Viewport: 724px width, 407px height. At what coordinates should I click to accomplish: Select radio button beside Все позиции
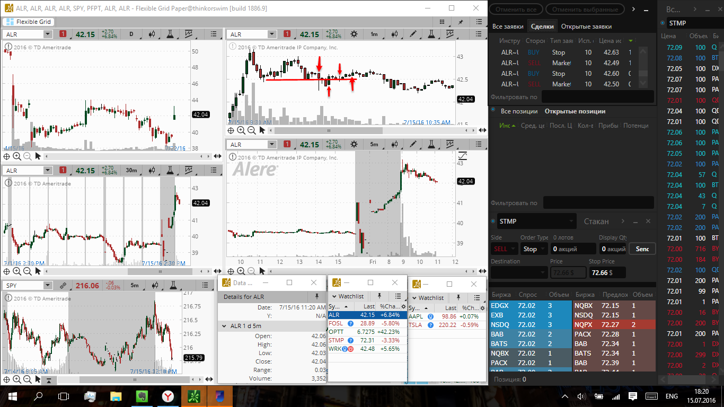point(493,110)
